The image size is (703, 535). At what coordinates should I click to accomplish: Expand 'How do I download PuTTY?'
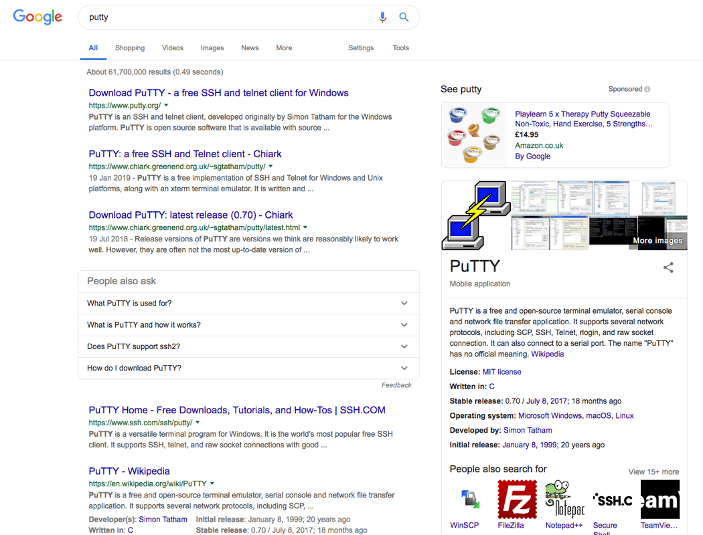pyautogui.click(x=249, y=368)
